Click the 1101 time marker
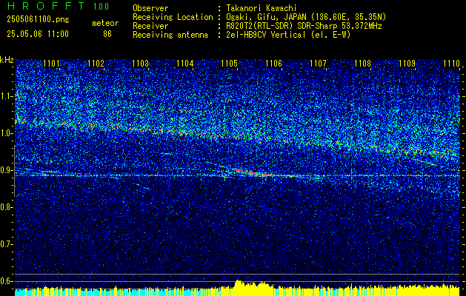The height and width of the screenshot is (296, 466). 51,64
